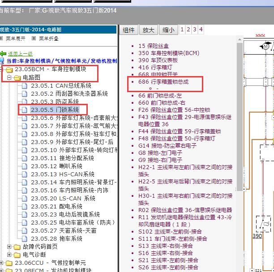Click the 返回上一级 link

(20, 54)
